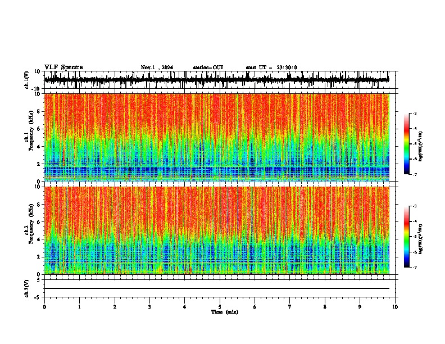Click the '-7' value on ch.2 colorbar

coord(415,267)
